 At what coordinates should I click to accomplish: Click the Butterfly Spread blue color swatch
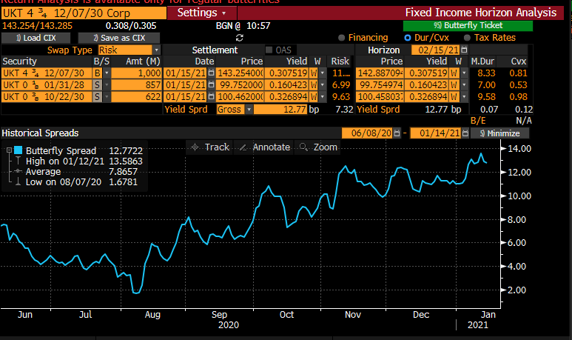tap(18, 150)
